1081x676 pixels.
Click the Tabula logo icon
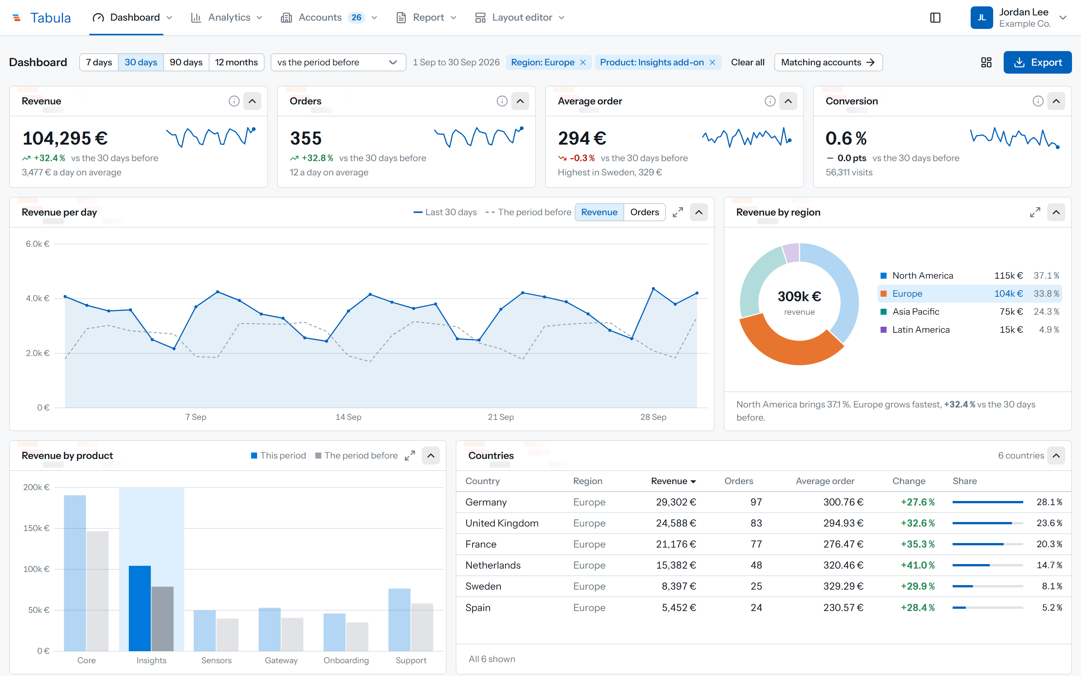click(17, 17)
